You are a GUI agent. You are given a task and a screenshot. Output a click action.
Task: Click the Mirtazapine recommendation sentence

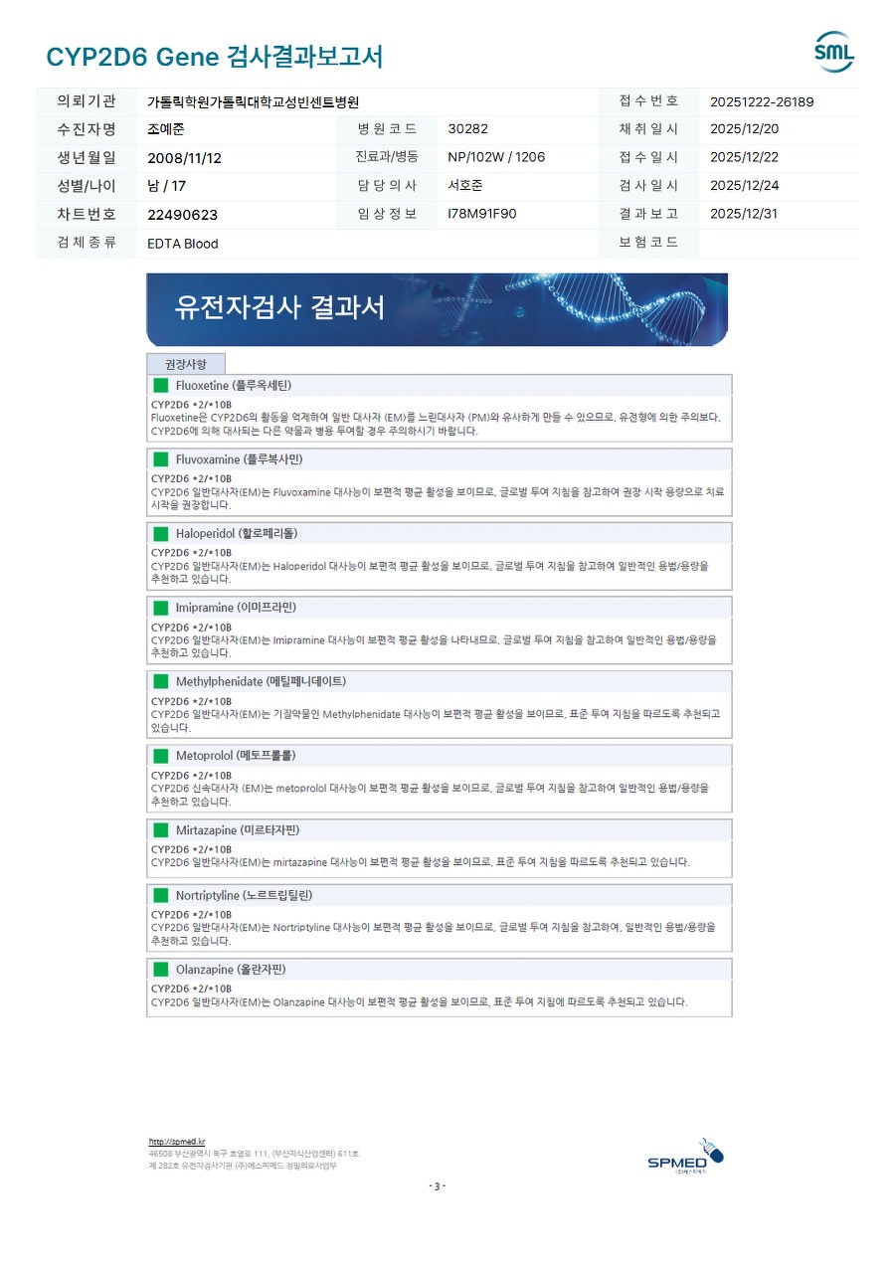coord(421,861)
